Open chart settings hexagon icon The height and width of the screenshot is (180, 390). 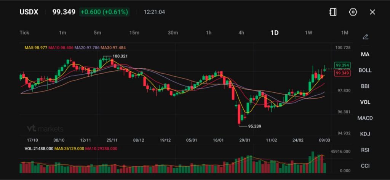(353, 12)
